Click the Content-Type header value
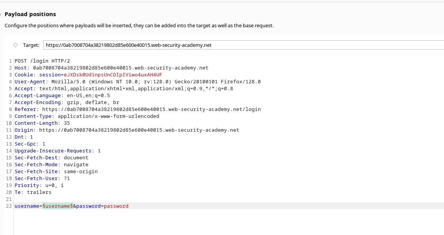 pyautogui.click(x=108, y=116)
